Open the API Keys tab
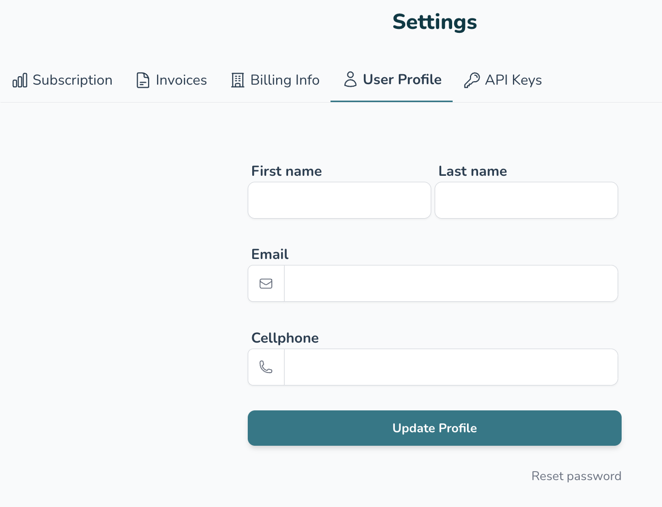 tap(503, 80)
